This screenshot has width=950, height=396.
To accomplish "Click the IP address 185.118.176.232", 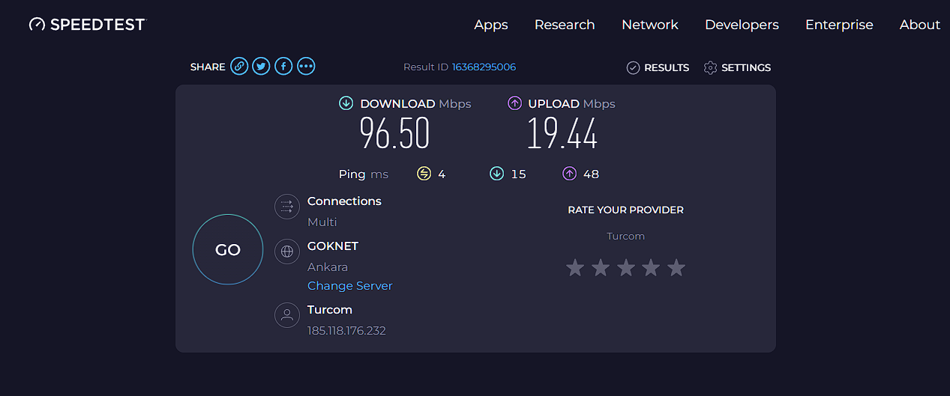I will pos(346,331).
